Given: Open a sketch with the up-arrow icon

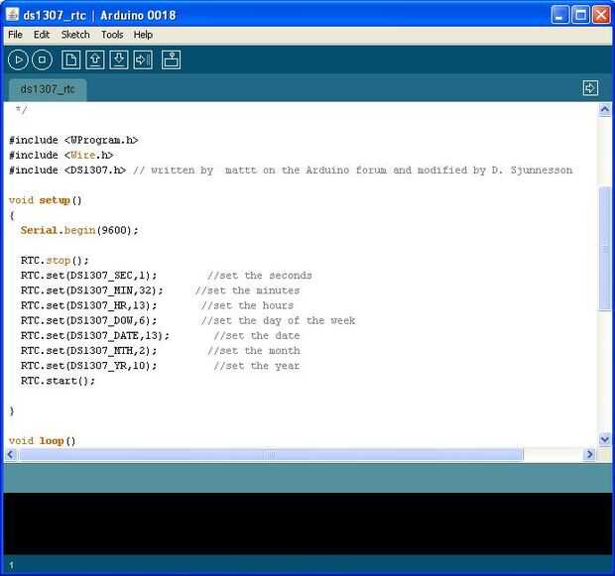Looking at the screenshot, I should [95, 60].
